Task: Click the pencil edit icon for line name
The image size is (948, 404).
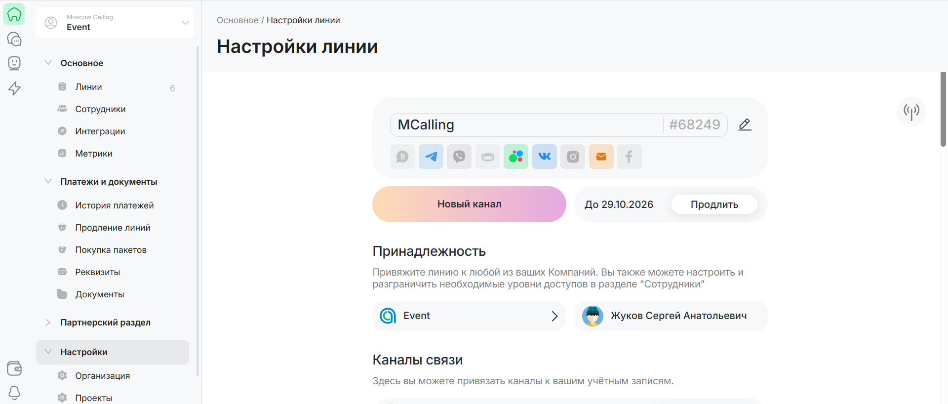Action: click(745, 124)
